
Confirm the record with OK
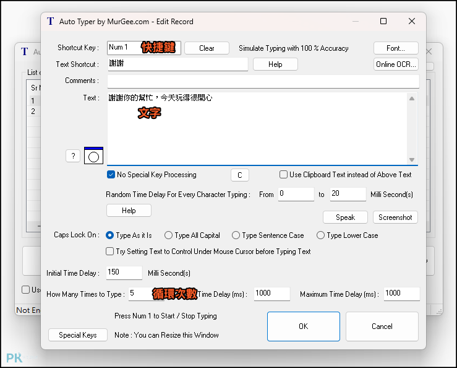tap(304, 326)
